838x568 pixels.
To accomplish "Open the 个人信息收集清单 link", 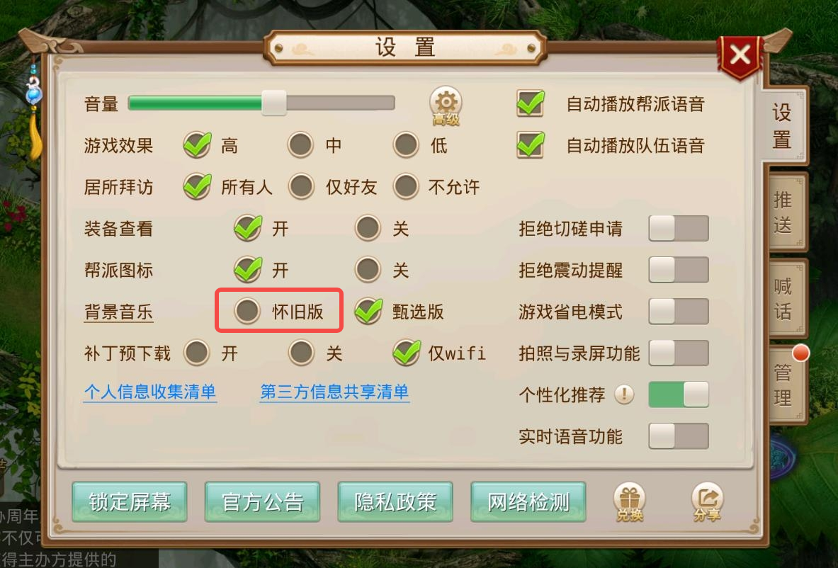I will (150, 392).
